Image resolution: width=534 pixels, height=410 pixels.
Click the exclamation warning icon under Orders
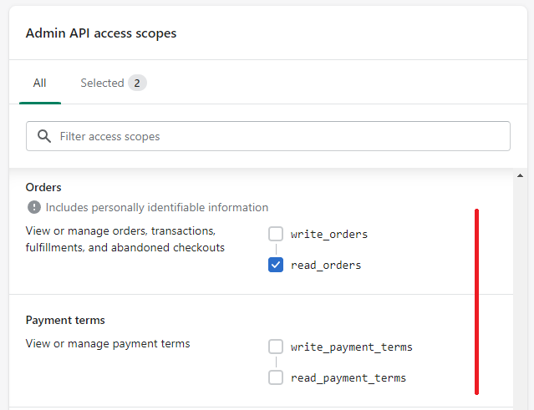[x=34, y=207]
